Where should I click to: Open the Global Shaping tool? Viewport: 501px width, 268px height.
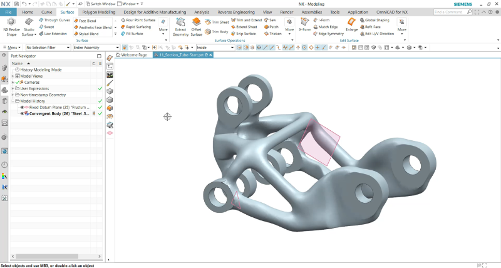pyautogui.click(x=374, y=20)
